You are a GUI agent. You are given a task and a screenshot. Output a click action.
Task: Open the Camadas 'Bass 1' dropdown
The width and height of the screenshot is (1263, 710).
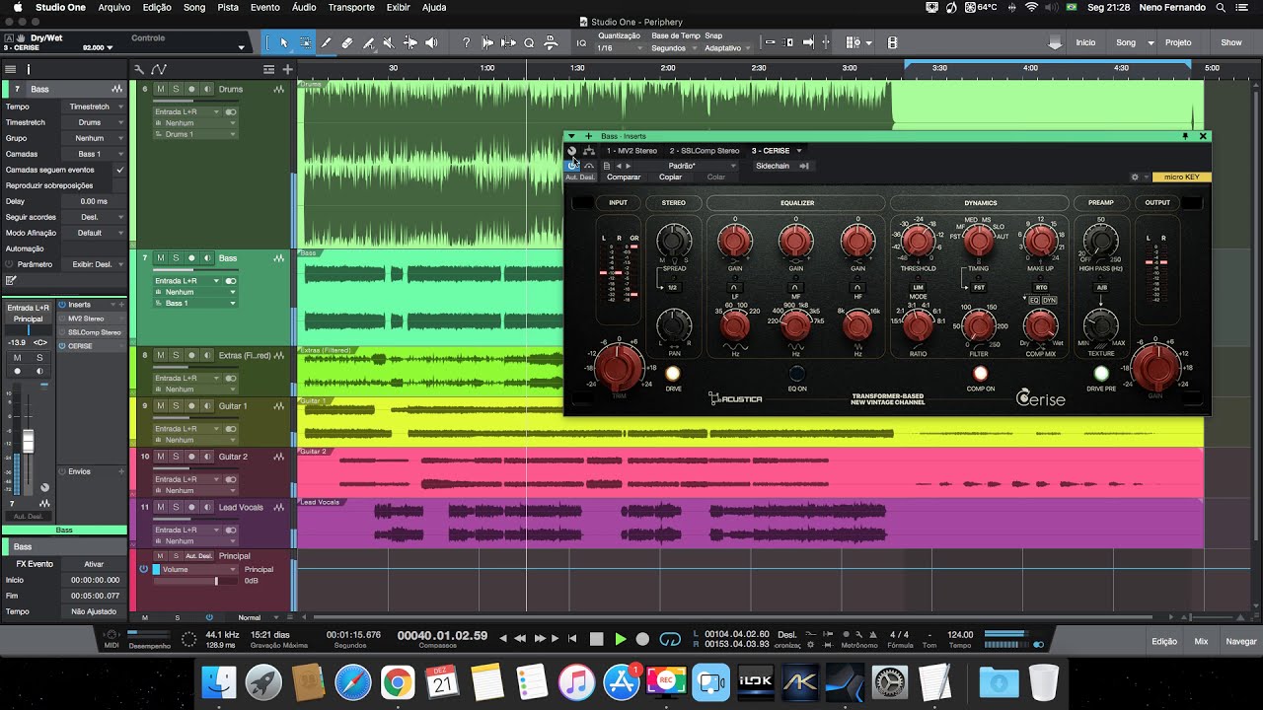pos(95,154)
